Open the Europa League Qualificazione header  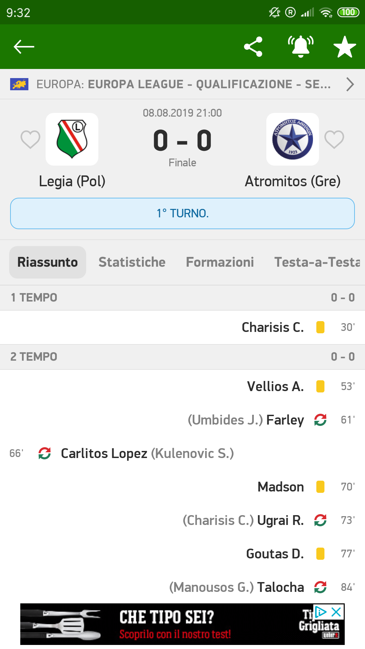pyautogui.click(x=182, y=84)
